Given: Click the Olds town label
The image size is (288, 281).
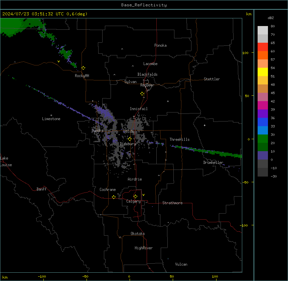Looking at the screenshot, I should [x=130, y=131].
